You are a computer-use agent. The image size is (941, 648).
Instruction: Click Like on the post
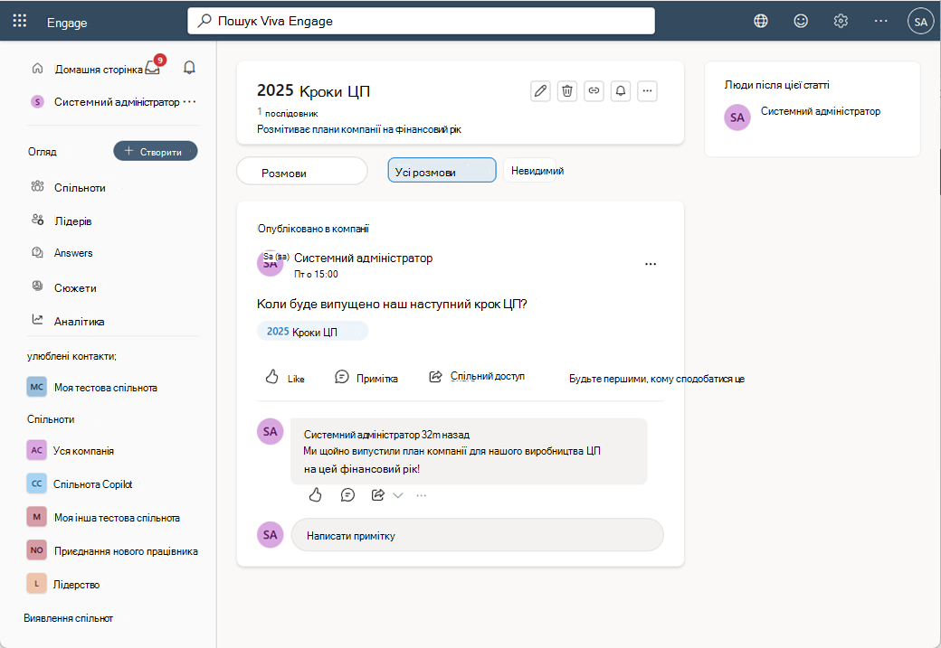point(284,378)
